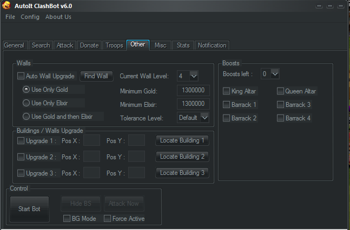The width and height of the screenshot is (350, 230).
Task: Enable Auto Wall Upgrade checkbox
Action: (x=21, y=76)
